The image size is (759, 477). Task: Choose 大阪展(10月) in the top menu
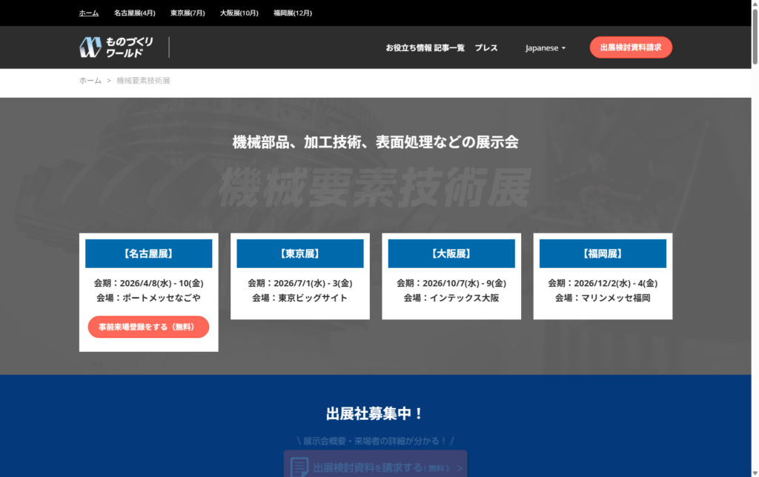[239, 13]
